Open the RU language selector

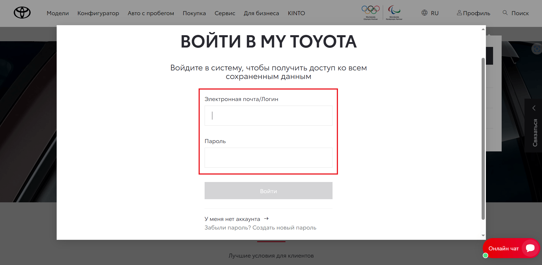(435, 13)
